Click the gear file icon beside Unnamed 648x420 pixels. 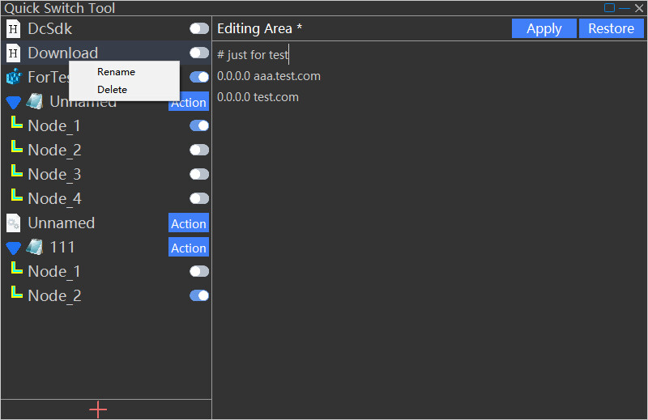pos(13,223)
